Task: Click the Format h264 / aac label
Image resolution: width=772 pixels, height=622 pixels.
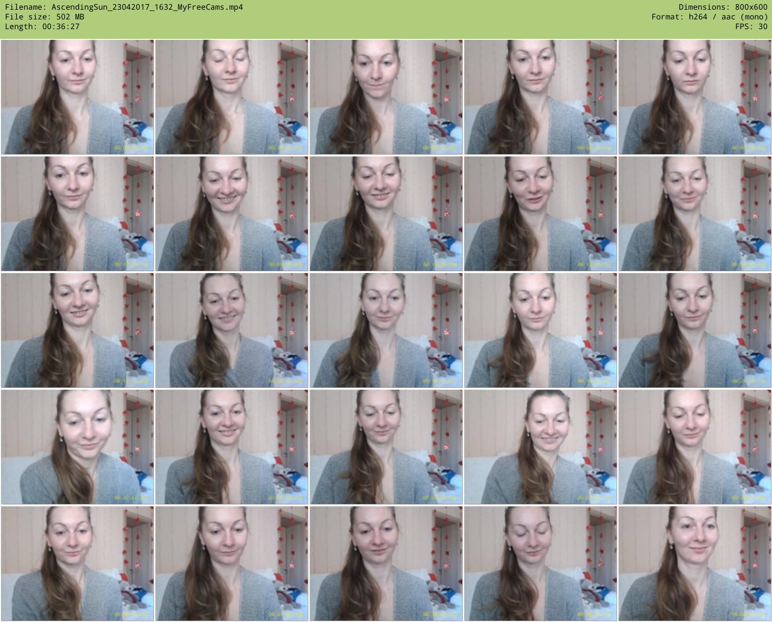Action: (709, 17)
